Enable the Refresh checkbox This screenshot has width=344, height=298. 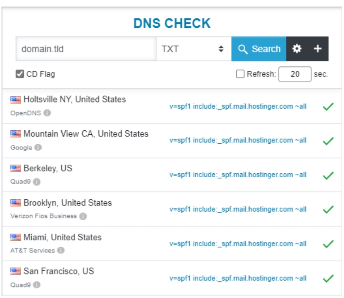240,74
